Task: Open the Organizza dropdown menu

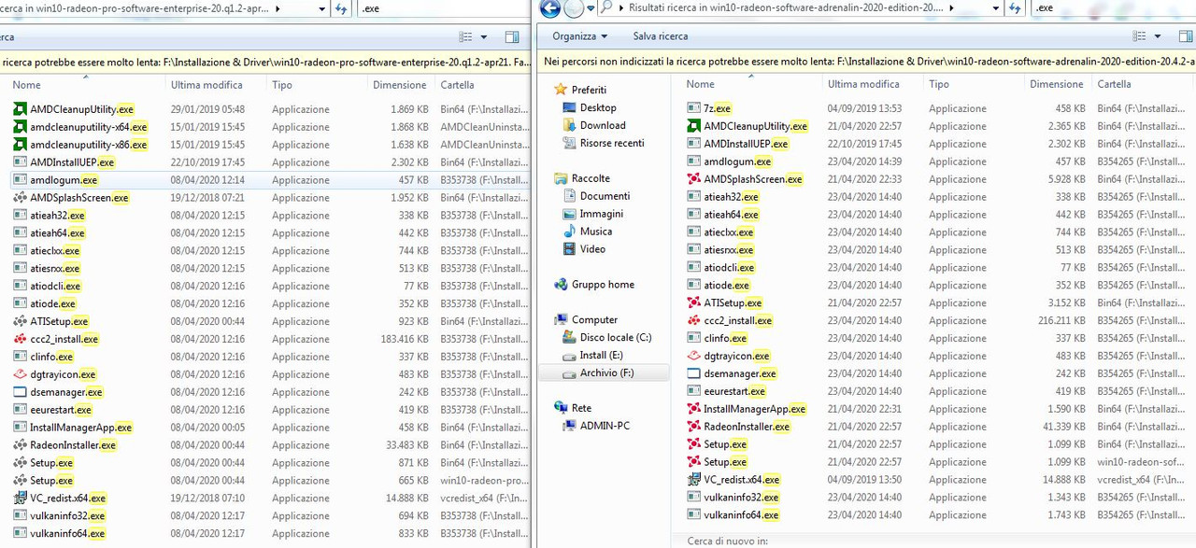Action: [x=580, y=36]
